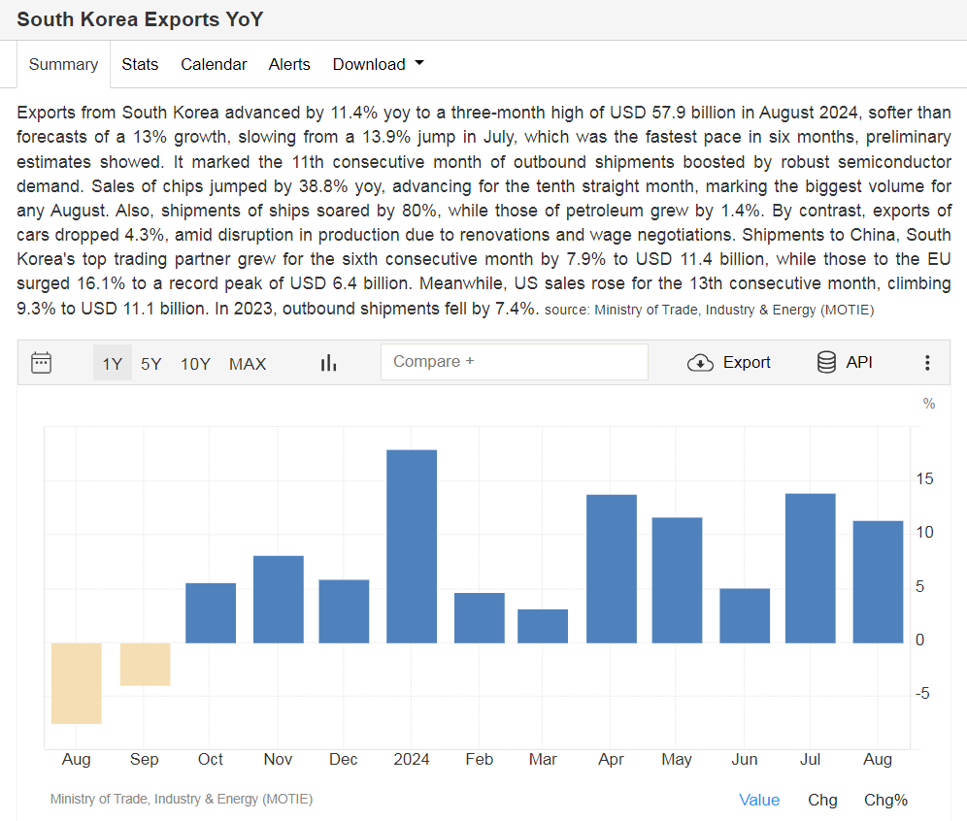967x821 pixels.
Task: Switch chart display to Chg
Action: pos(822,800)
